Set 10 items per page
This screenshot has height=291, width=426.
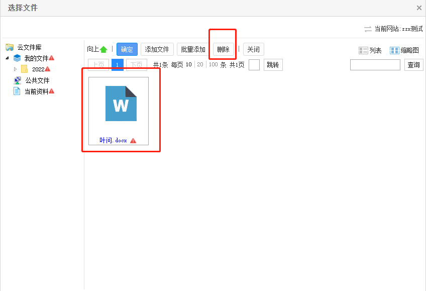(189, 65)
